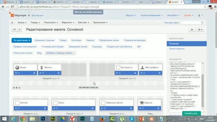Toggle on/off state of Валюта block
The width and height of the screenshot is (217, 122).
click(x=43, y=73)
